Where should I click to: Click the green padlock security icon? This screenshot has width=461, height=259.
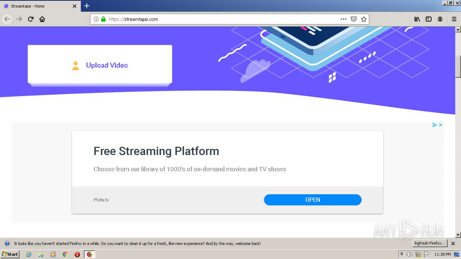pyautogui.click(x=103, y=19)
